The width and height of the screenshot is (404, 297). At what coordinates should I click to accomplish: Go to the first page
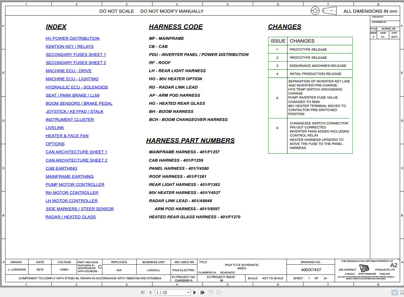tap(142, 292)
